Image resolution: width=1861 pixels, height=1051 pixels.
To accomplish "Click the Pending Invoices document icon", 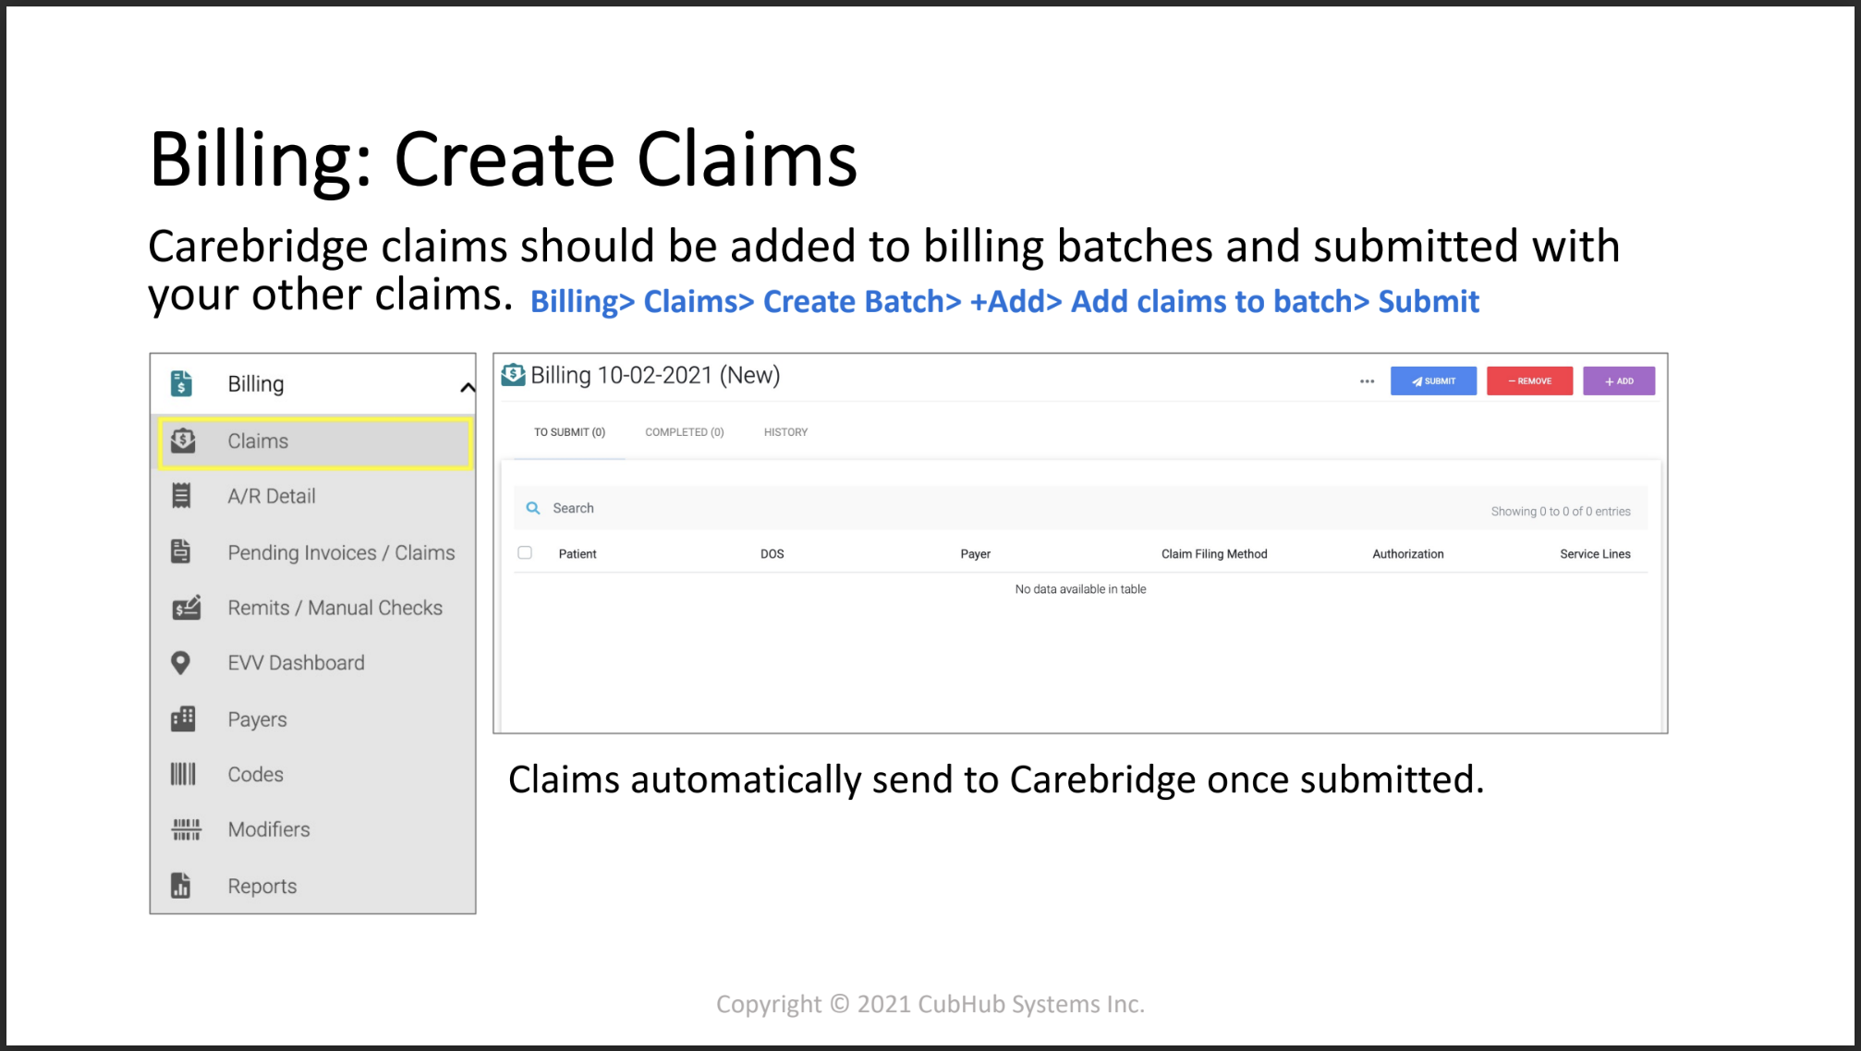I will 181,551.
